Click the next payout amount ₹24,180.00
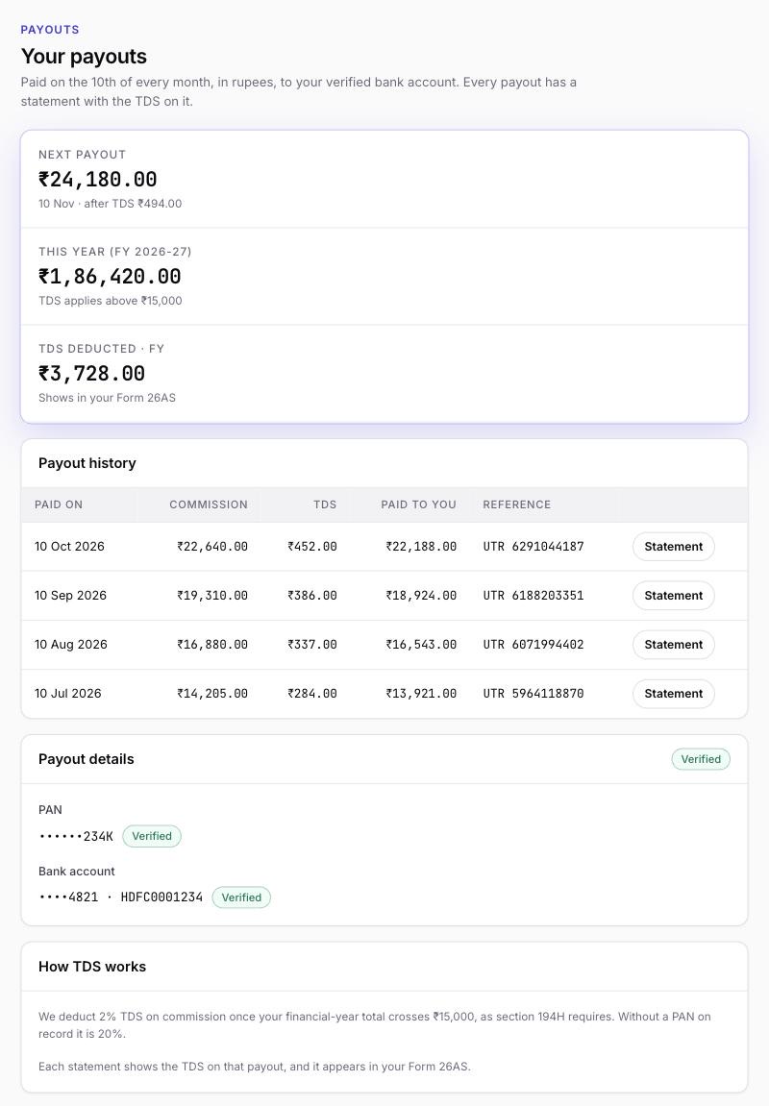Viewport: 769px width, 1106px height. 97,179
